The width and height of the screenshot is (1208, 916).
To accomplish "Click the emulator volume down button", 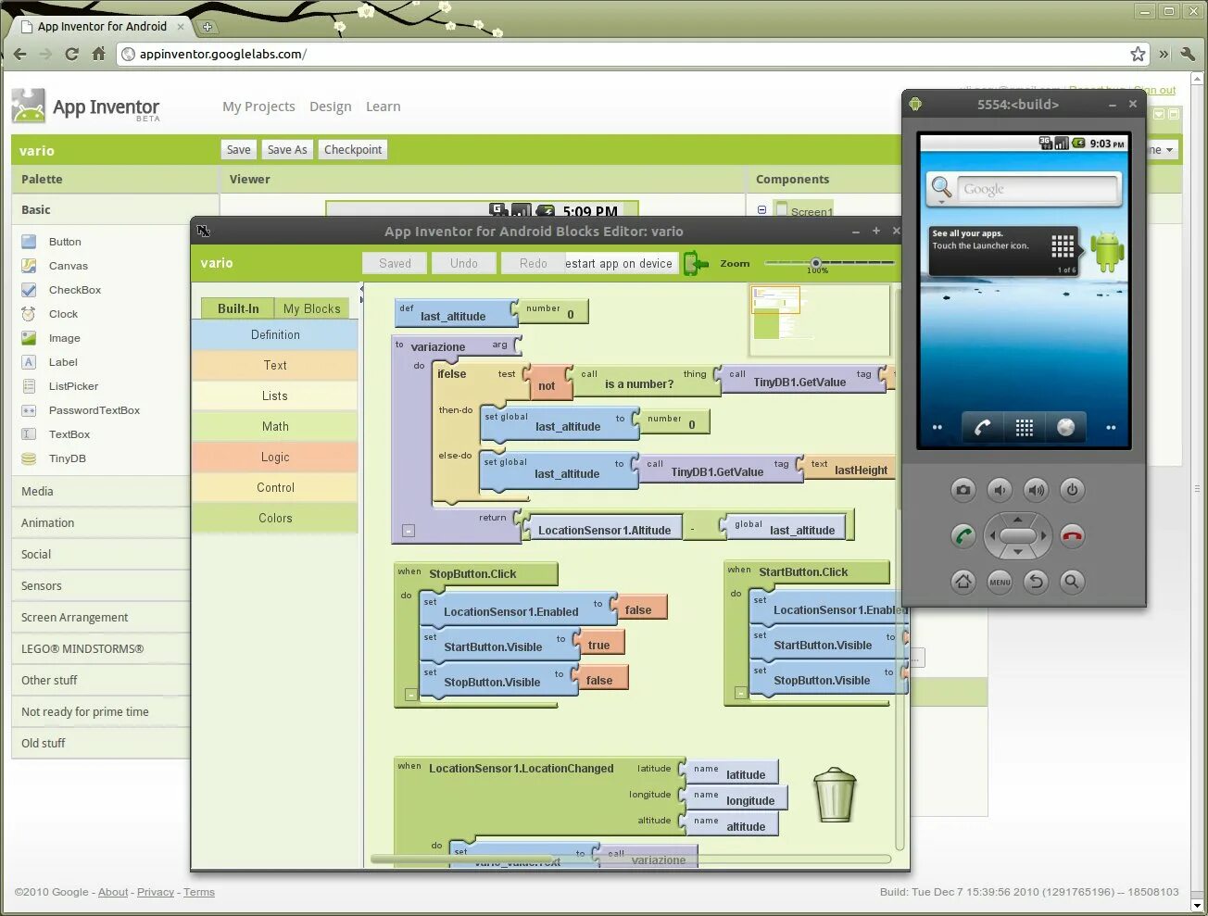I will pyautogui.click(x=1000, y=490).
